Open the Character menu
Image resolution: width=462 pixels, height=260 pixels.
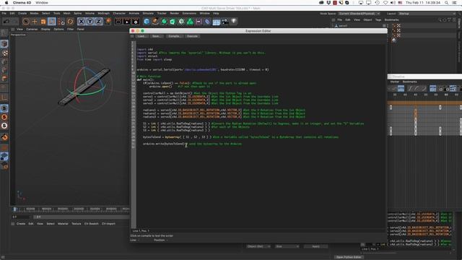coord(119,13)
